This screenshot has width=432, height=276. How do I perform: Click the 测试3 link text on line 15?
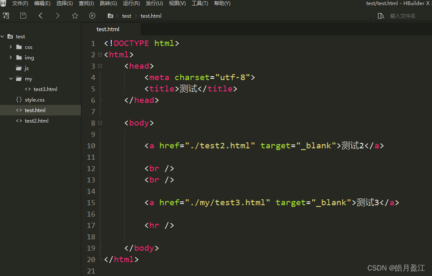pyautogui.click(x=368, y=202)
